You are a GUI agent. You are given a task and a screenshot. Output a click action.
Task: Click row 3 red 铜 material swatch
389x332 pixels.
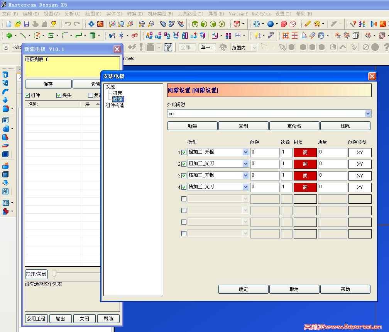[305, 176]
